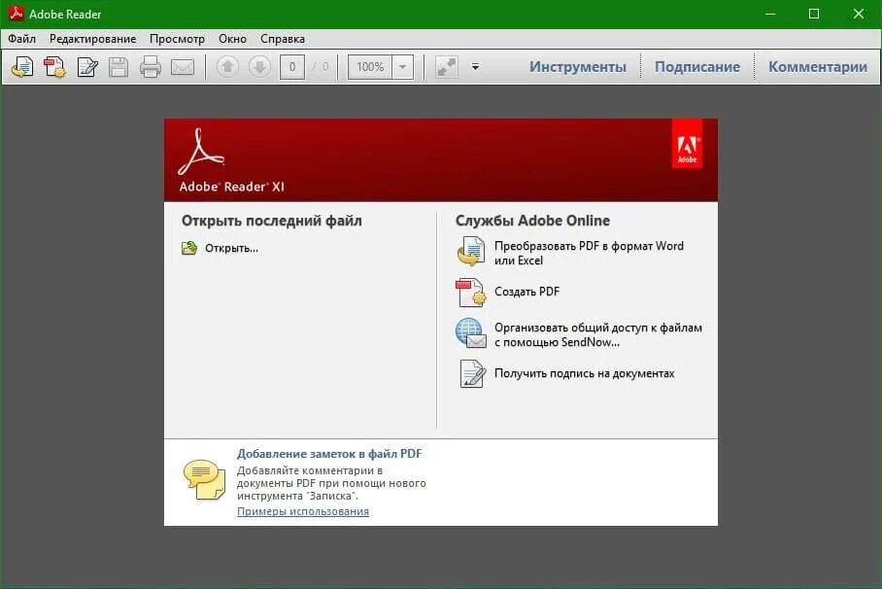The height and width of the screenshot is (589, 882).
Task: Open the zoom level dropdown arrow
Action: (403, 67)
